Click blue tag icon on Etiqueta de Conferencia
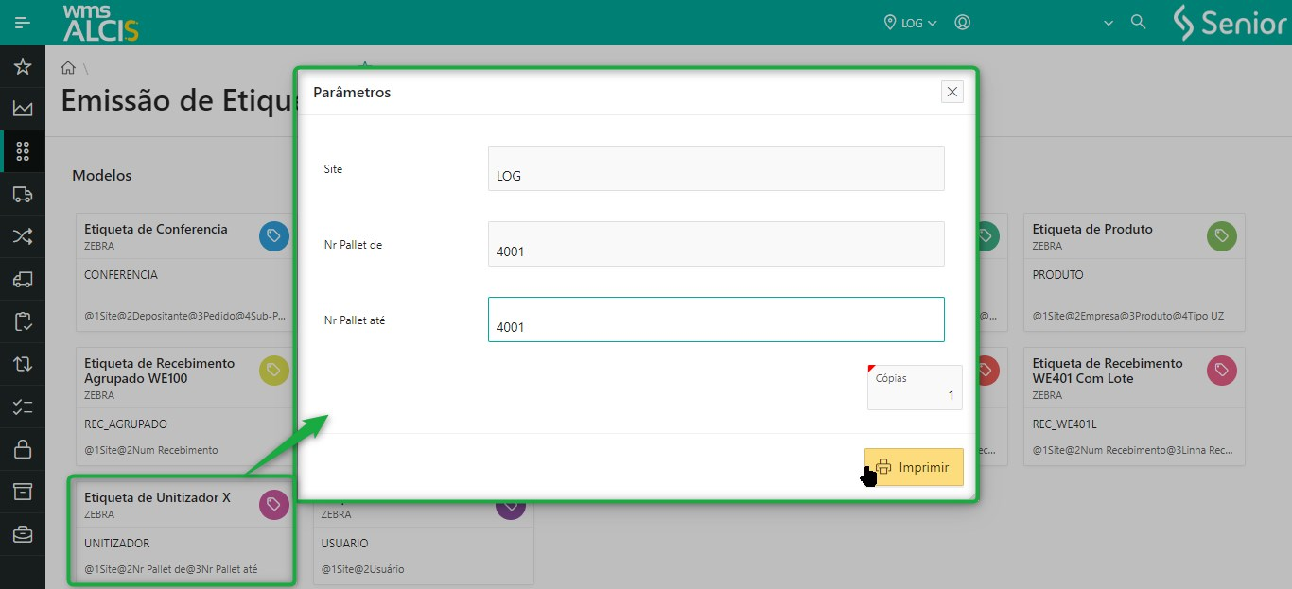Screen dimensions: 1292x589 [274, 236]
